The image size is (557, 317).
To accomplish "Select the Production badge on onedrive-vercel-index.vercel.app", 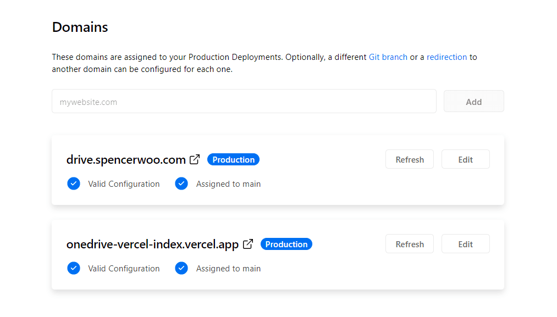I will (x=286, y=244).
